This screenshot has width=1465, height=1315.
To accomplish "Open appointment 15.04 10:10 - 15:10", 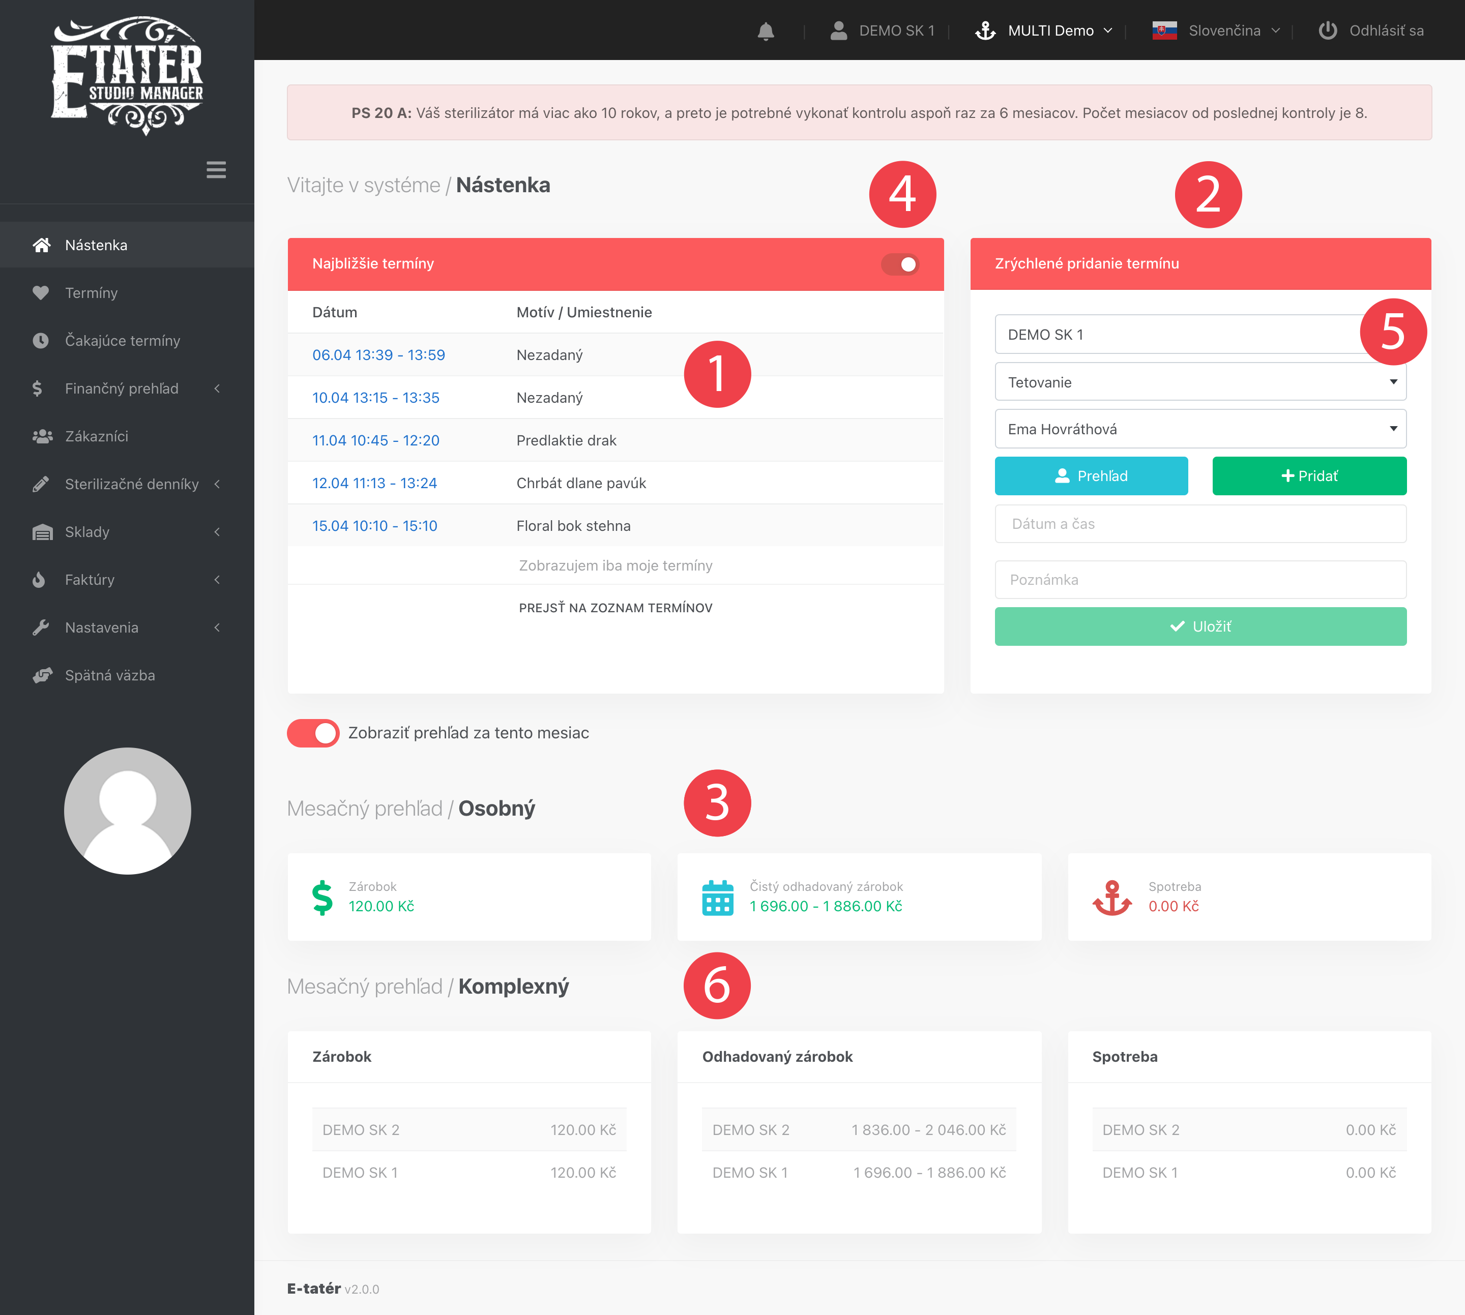I will coord(374,526).
